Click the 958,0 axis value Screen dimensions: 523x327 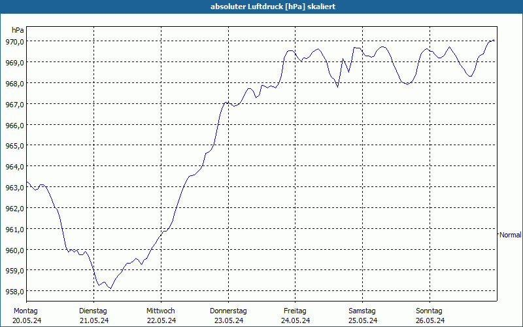tap(15, 292)
